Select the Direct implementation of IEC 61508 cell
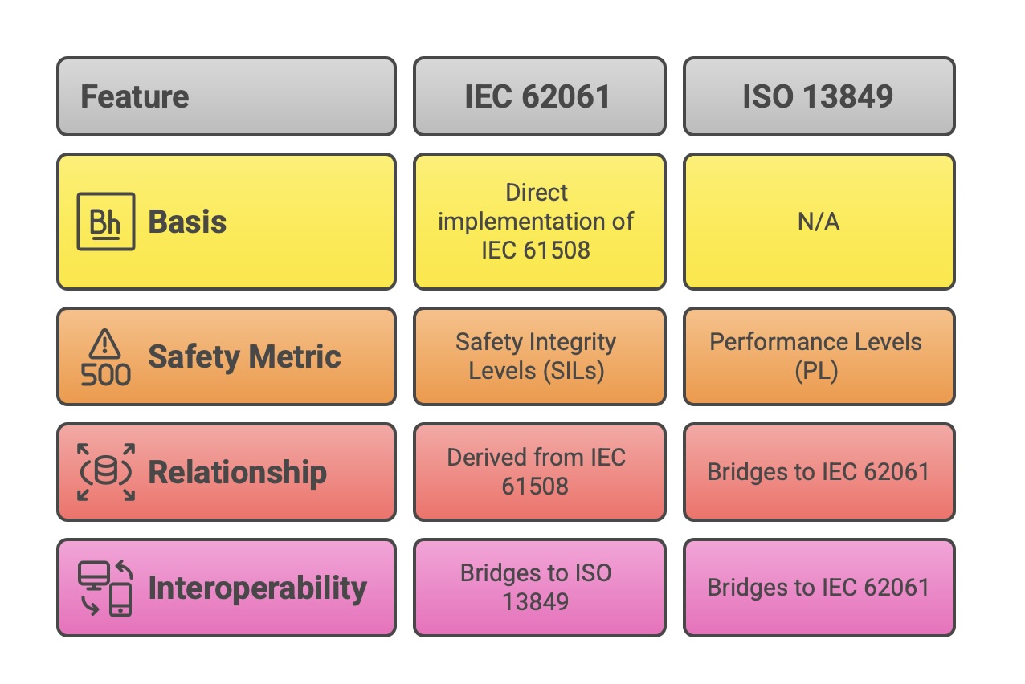The image size is (1025, 684). 539,222
